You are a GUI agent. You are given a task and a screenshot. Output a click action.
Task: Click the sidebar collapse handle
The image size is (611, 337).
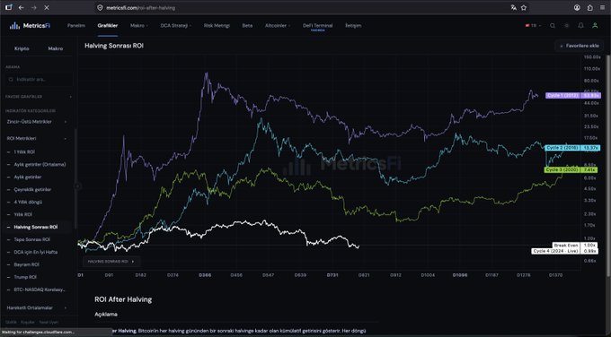click(x=77, y=186)
